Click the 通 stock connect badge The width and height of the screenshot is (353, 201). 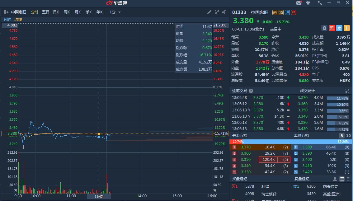tap(287, 12)
